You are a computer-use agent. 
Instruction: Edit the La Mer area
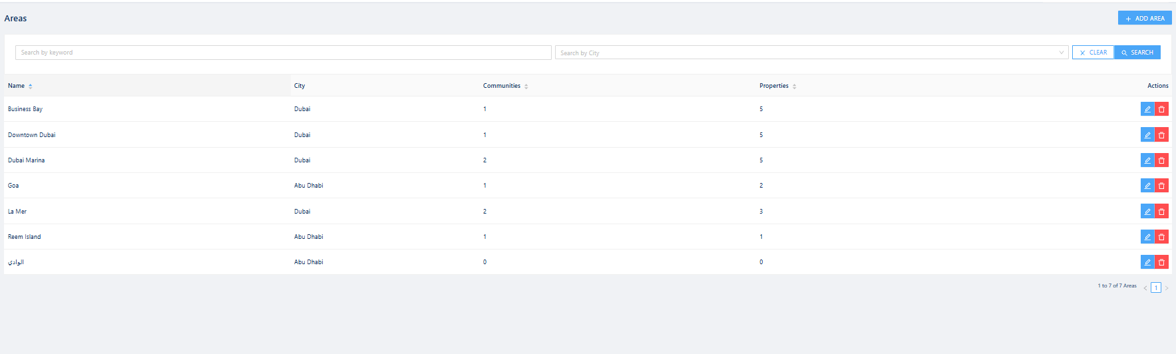(1147, 212)
